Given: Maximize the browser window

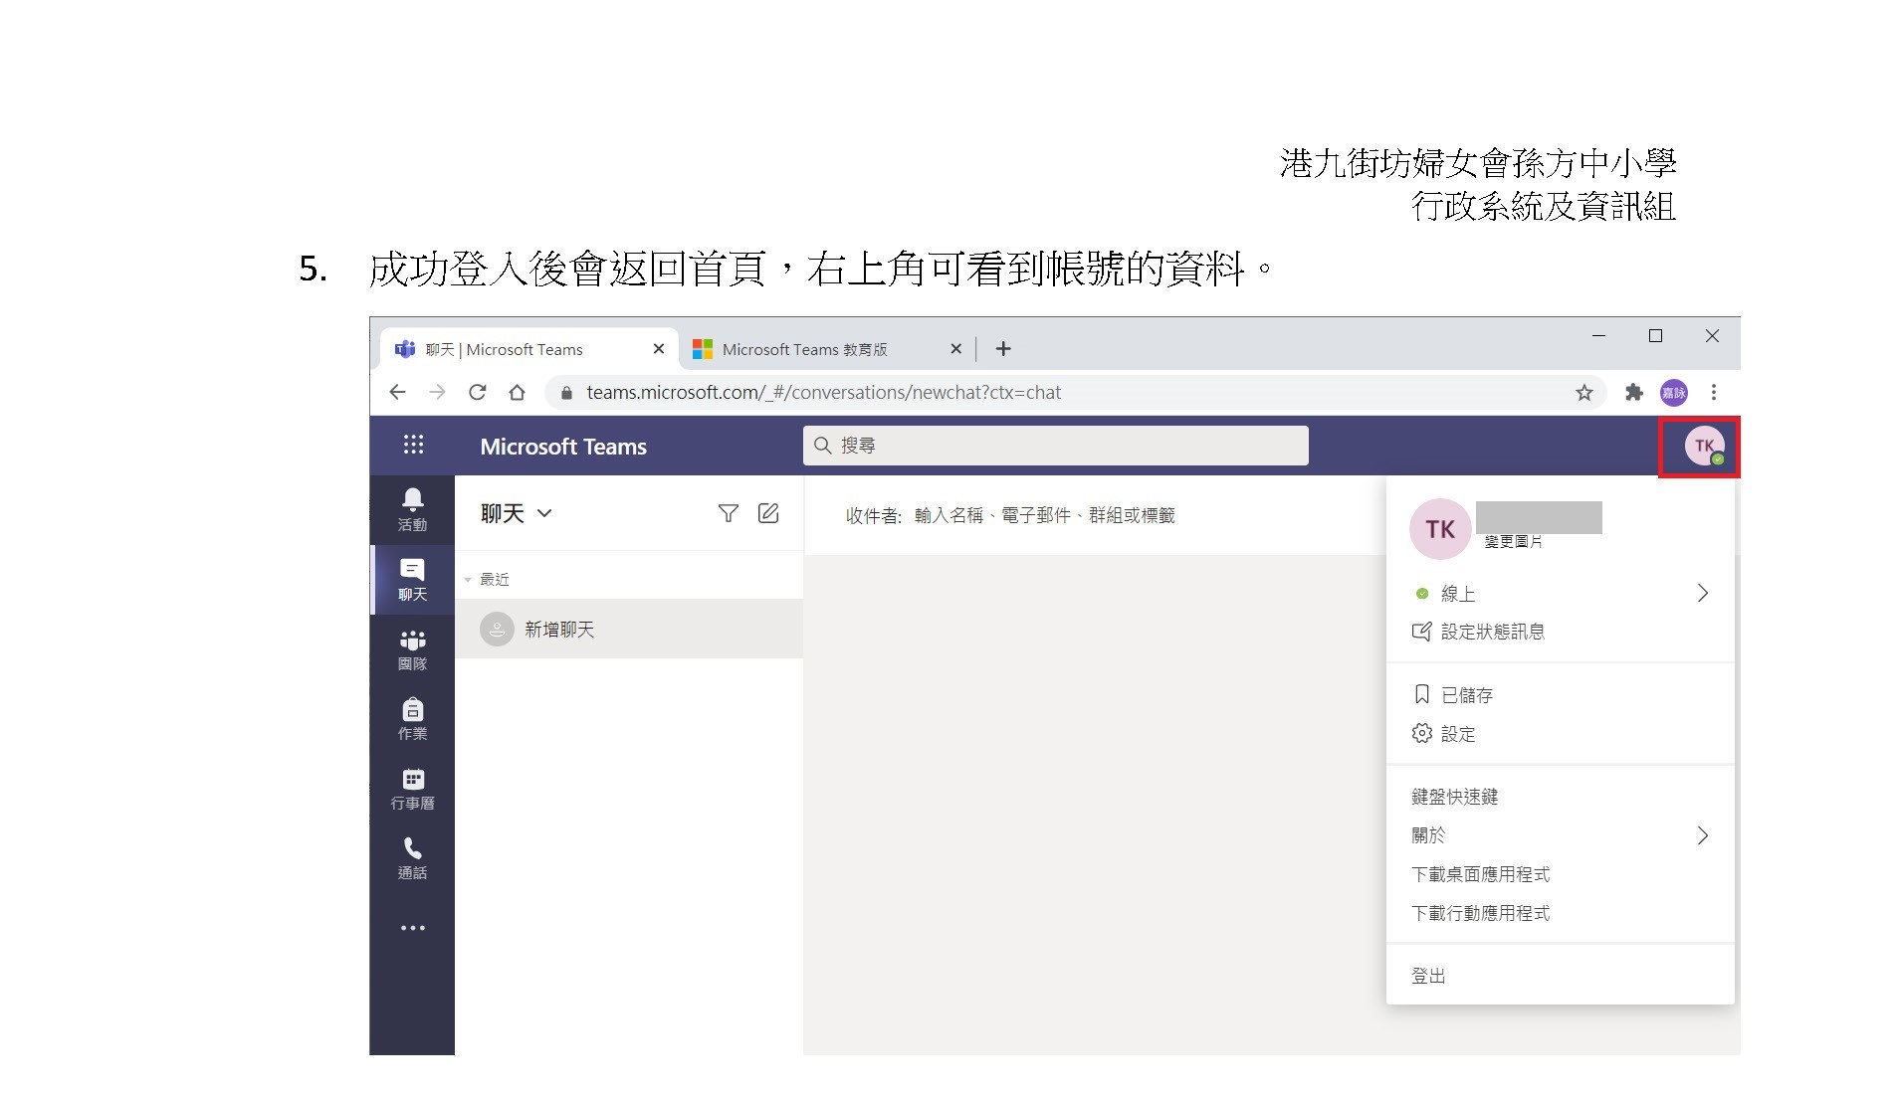Looking at the screenshot, I should click(x=1655, y=336).
